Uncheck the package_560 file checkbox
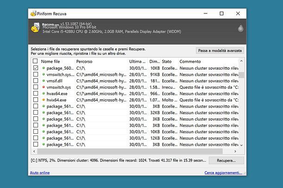Image resolution: width=283 pixels, height=188 pixels. click(x=36, y=68)
